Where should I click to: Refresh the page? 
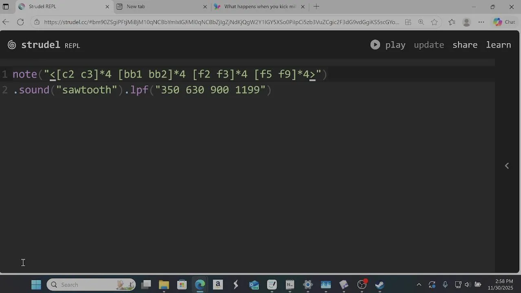[20, 22]
